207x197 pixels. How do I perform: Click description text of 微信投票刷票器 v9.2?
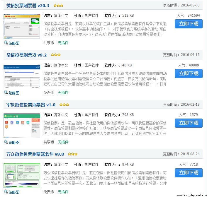tap(105, 79)
